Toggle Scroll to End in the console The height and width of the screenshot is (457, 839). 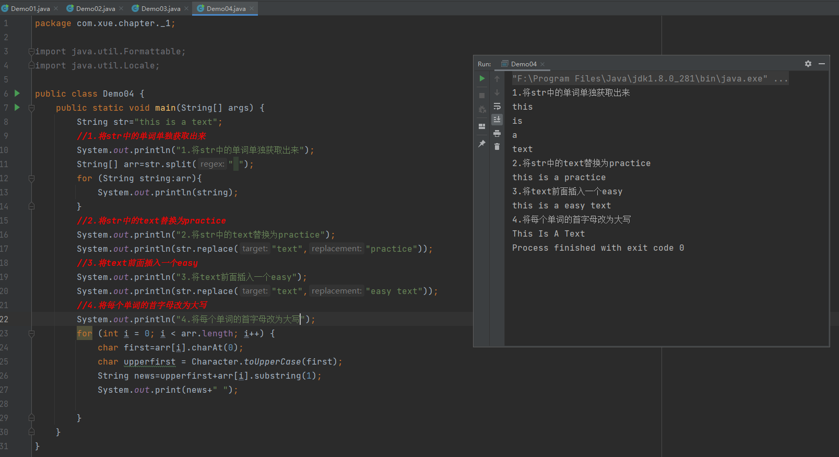point(497,120)
